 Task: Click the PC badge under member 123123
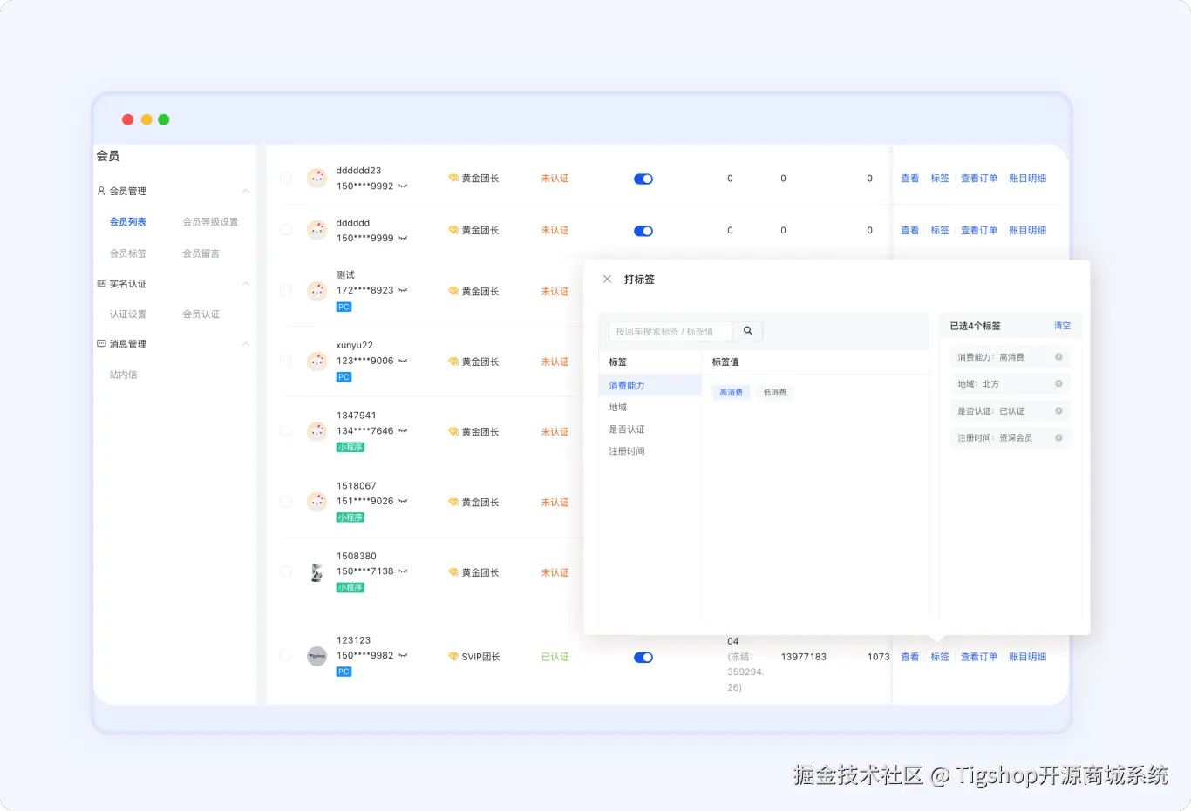click(344, 672)
